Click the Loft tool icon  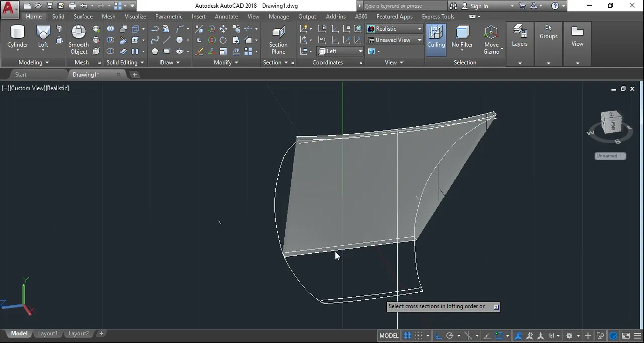pos(43,33)
